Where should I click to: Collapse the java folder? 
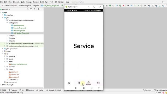pyautogui.click(x=2, y=17)
